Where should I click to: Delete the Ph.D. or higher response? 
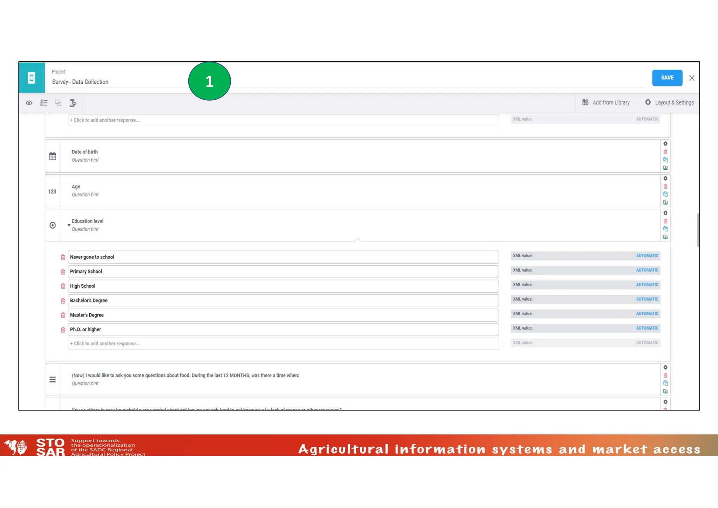tap(63, 330)
